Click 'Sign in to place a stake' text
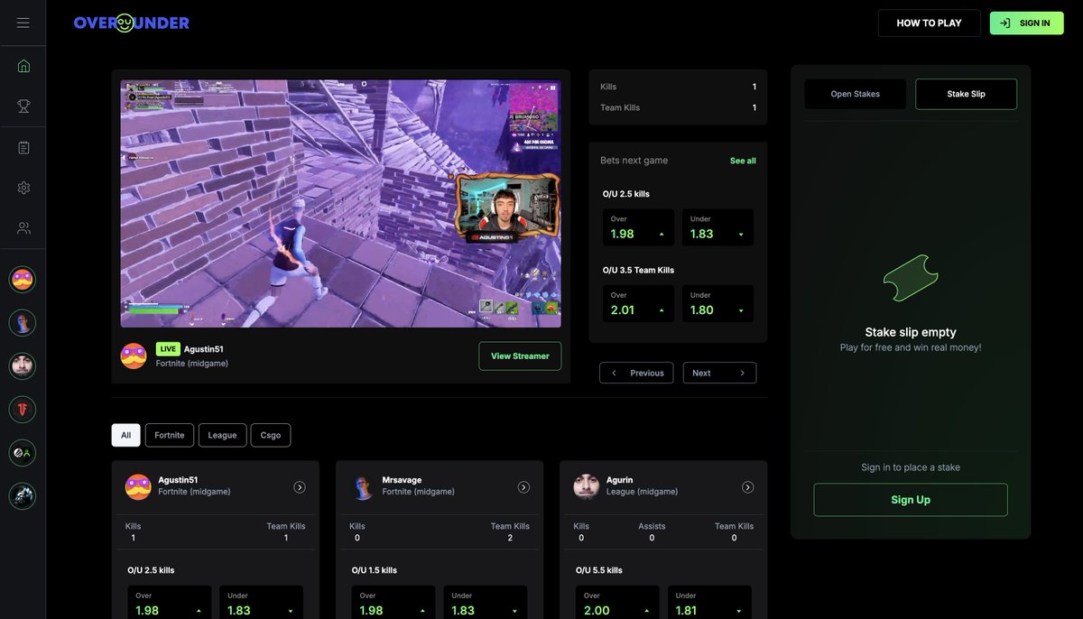The image size is (1083, 619). (x=911, y=467)
